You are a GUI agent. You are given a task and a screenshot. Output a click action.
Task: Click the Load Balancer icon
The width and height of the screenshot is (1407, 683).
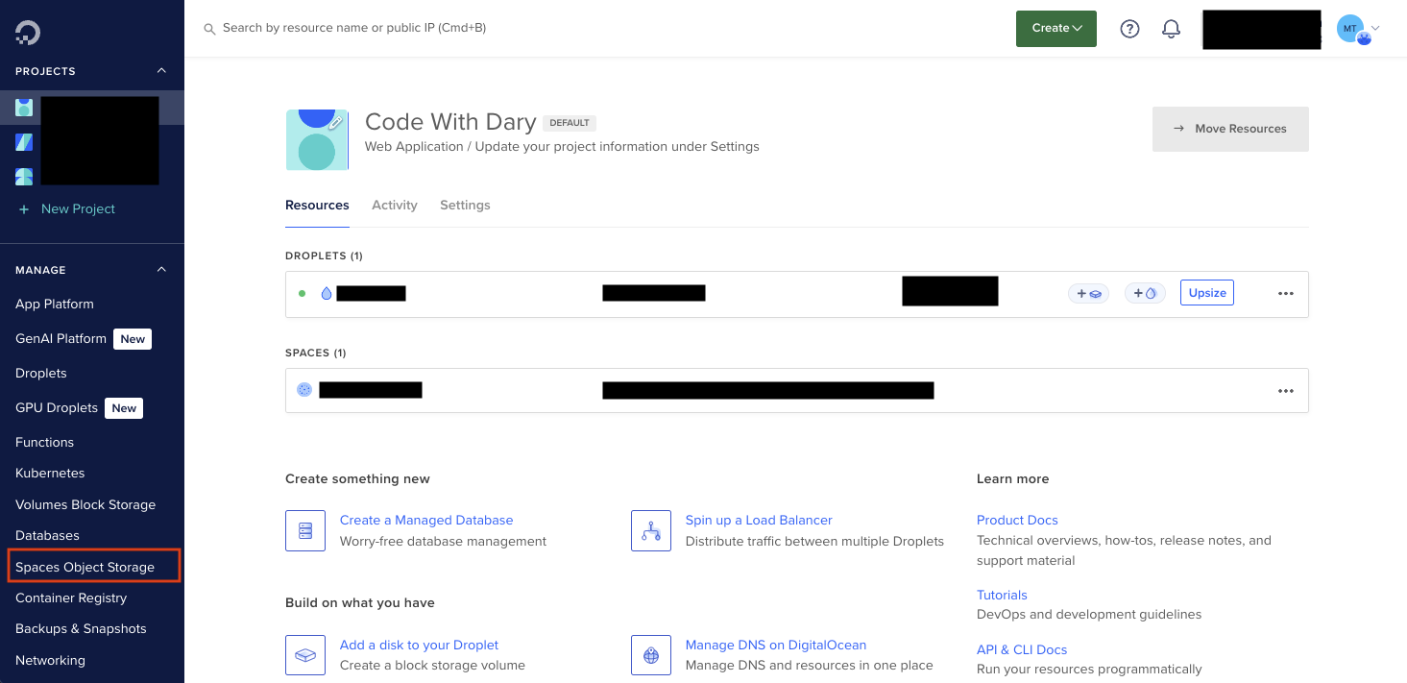pos(651,530)
